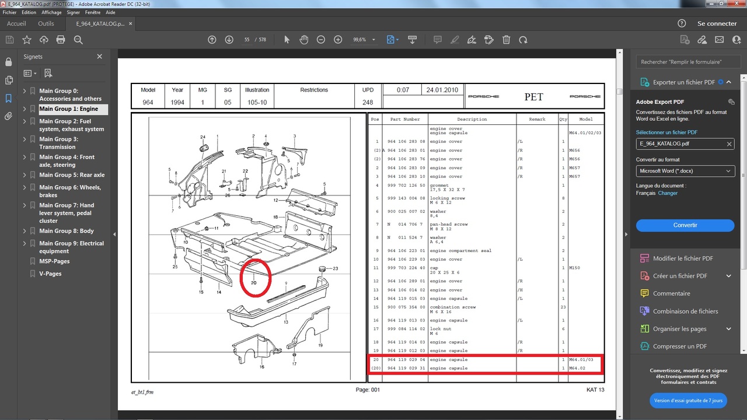
Task: Click the delete trash icon in toolbar
Action: [507, 40]
